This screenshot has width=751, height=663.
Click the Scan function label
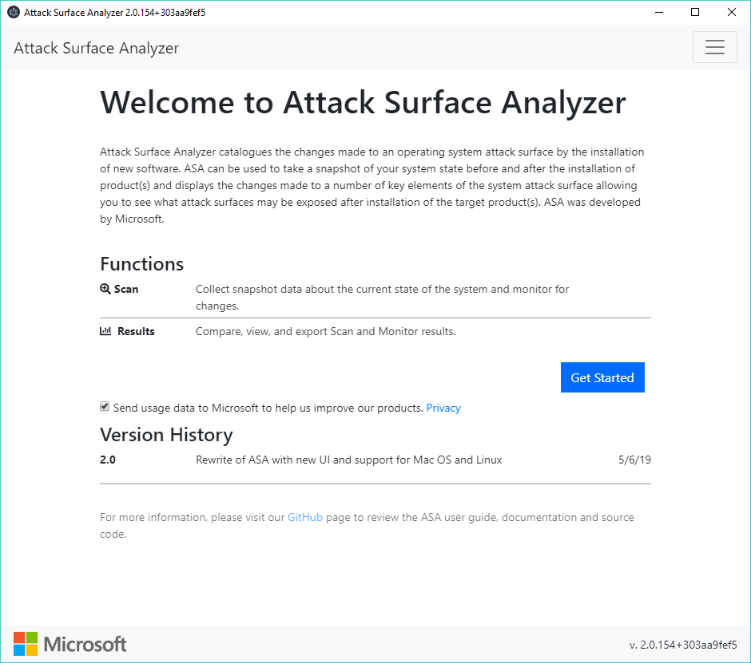[x=126, y=289]
